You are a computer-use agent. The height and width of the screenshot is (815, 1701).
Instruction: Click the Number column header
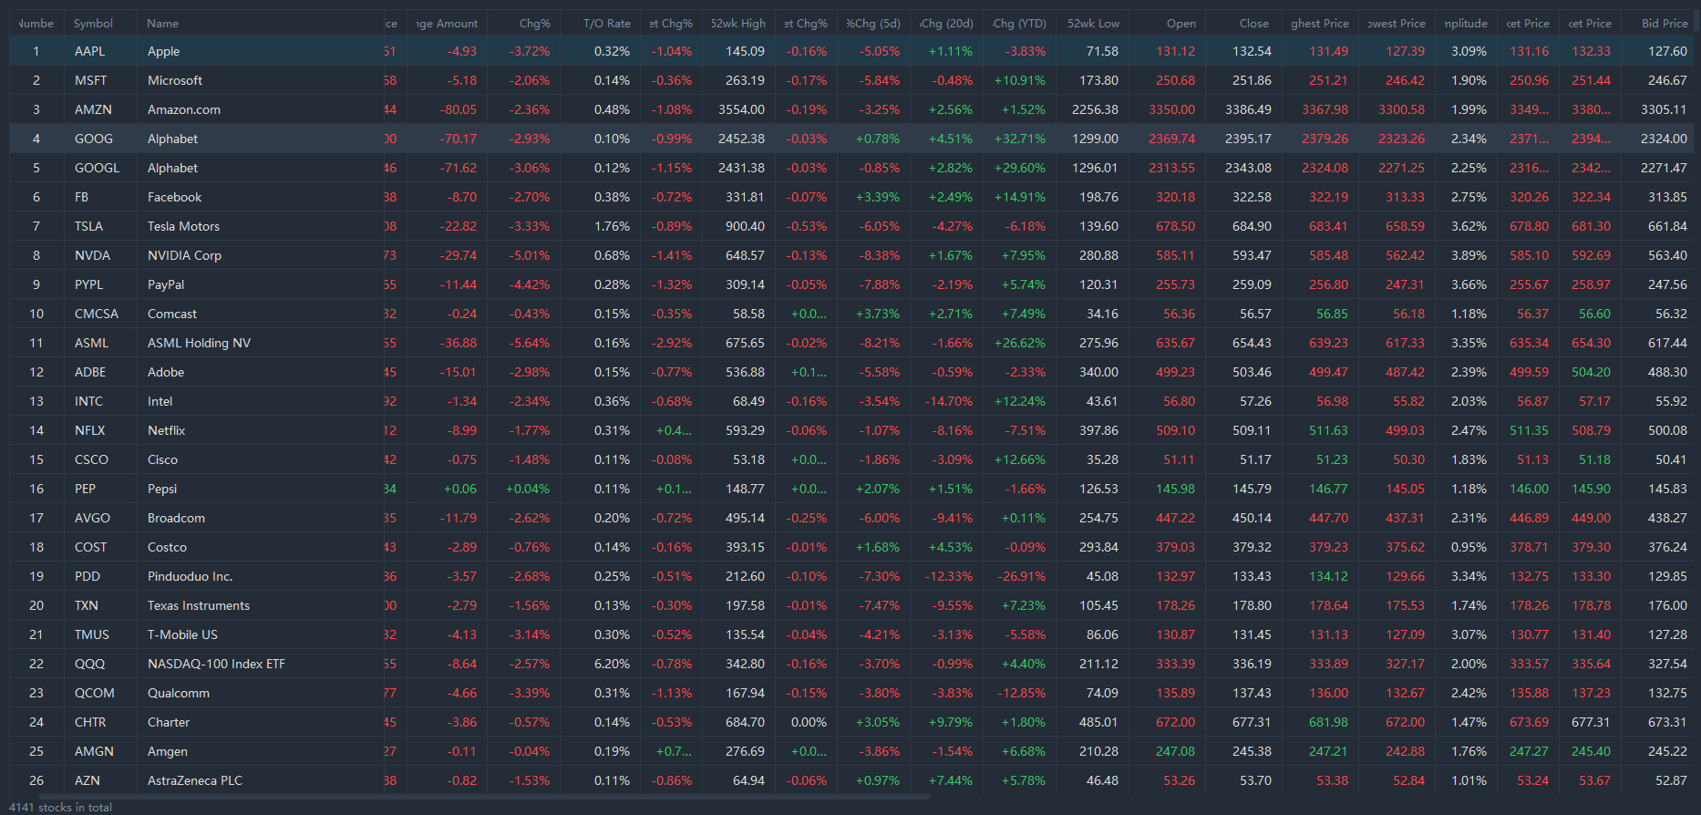coord(36,23)
